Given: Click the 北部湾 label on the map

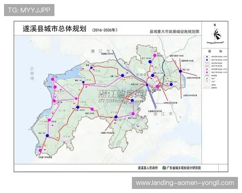Looking at the screenshot, I should click(x=32, y=74).
